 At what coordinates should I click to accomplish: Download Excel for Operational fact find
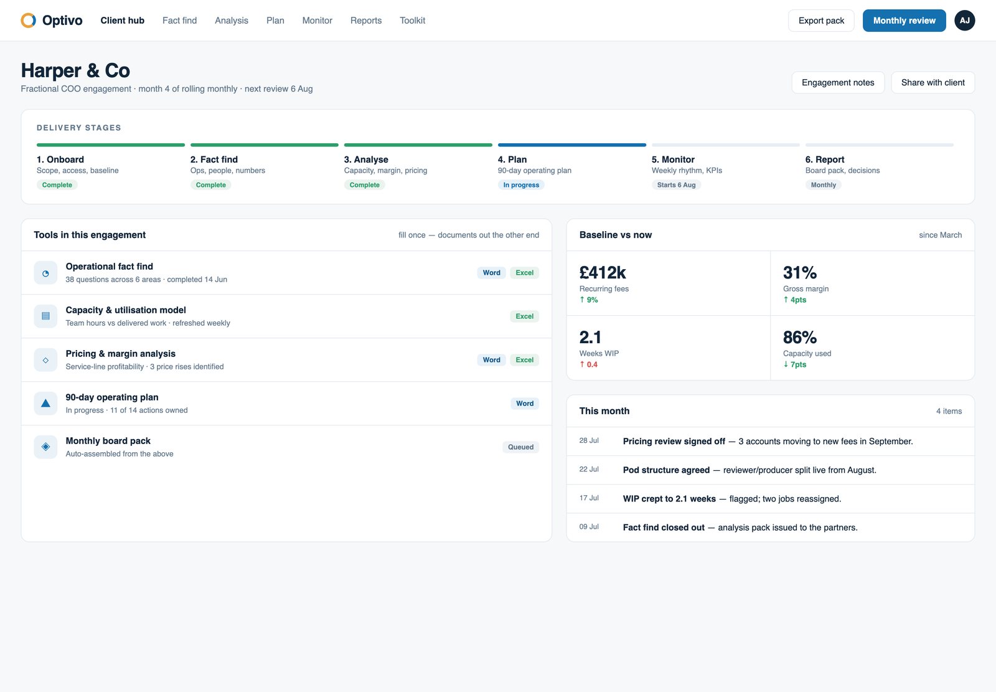click(525, 273)
